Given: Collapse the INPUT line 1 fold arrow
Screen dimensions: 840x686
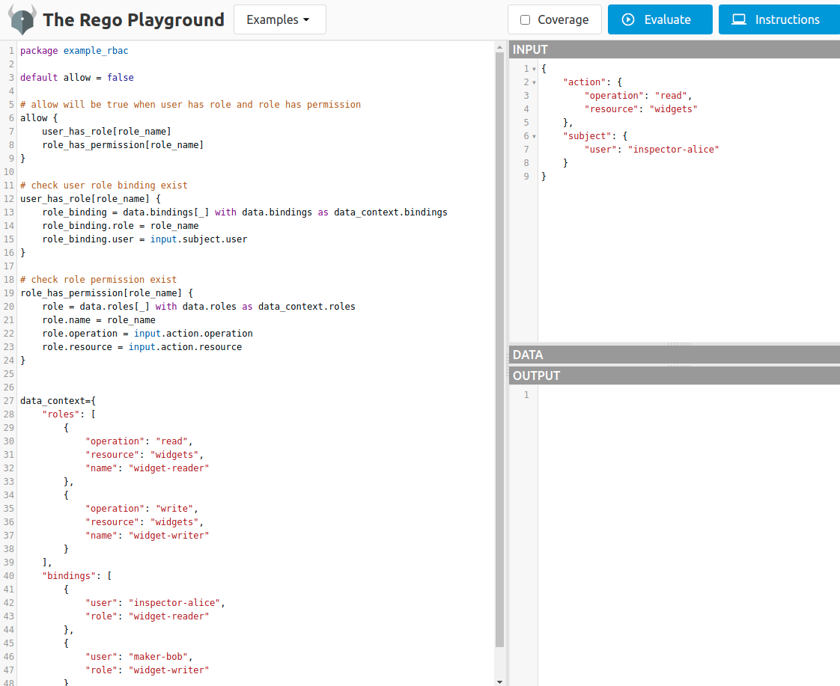Looking at the screenshot, I should (x=534, y=69).
